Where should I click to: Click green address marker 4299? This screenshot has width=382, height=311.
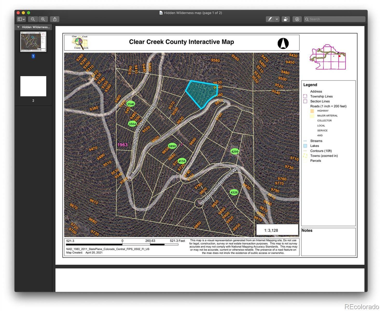(x=235, y=152)
